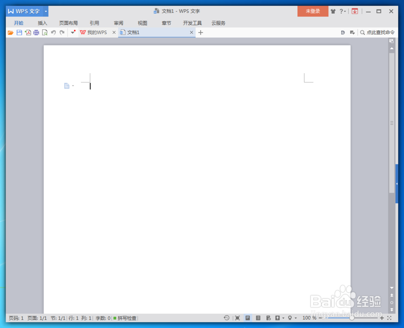The height and width of the screenshot is (328, 404).
Task: Click the select browse object circle
Action: click(x=391, y=303)
